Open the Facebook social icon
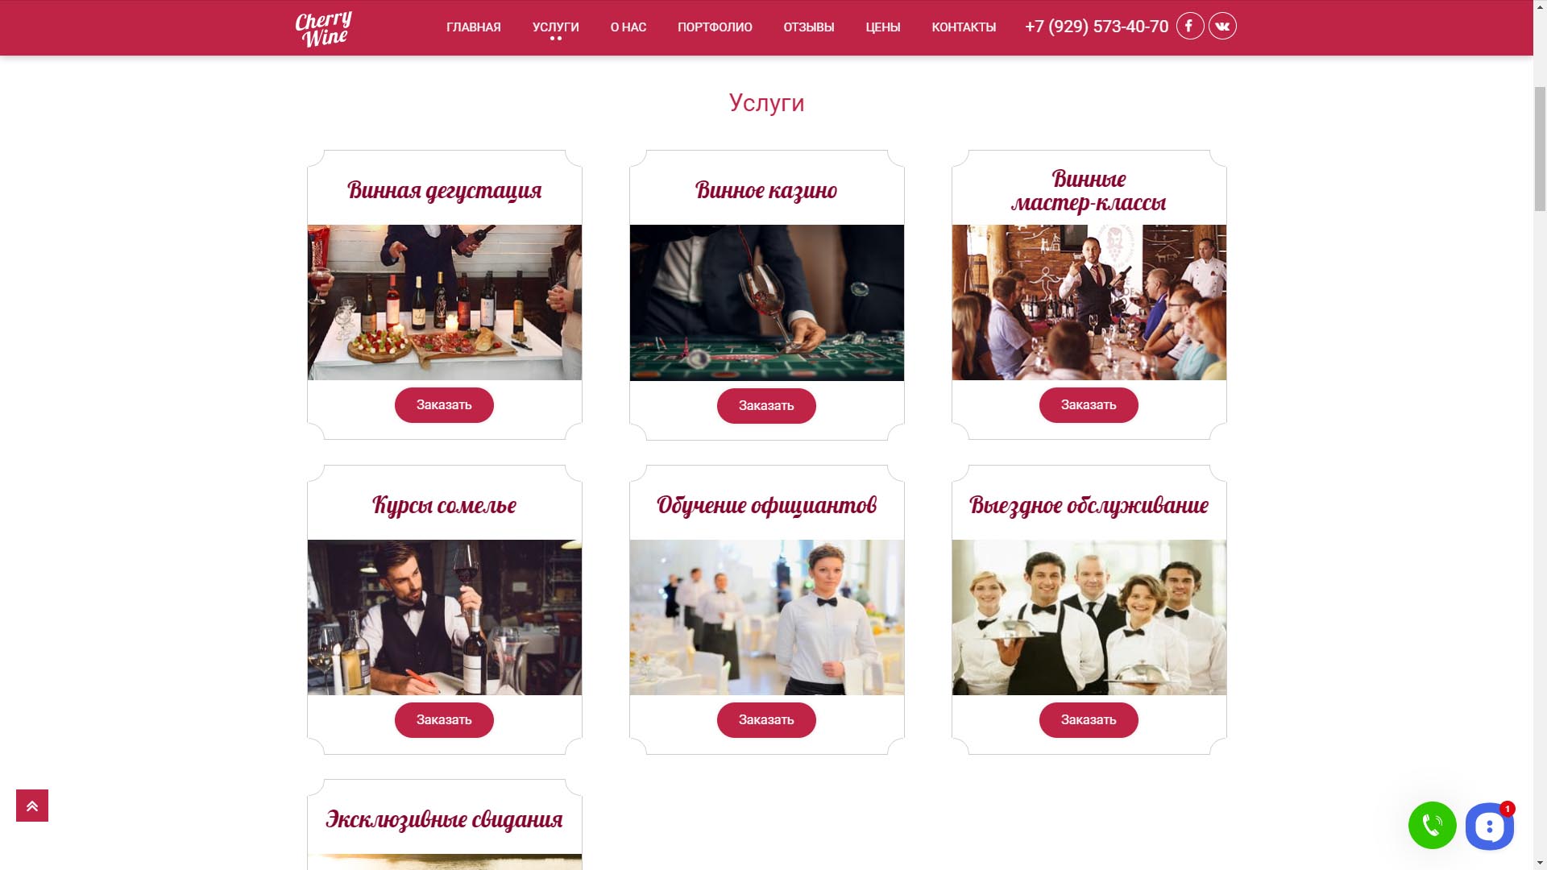This screenshot has height=870, width=1547. [1190, 26]
